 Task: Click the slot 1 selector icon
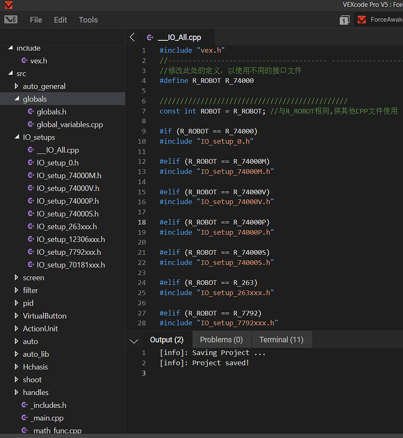tap(345, 20)
